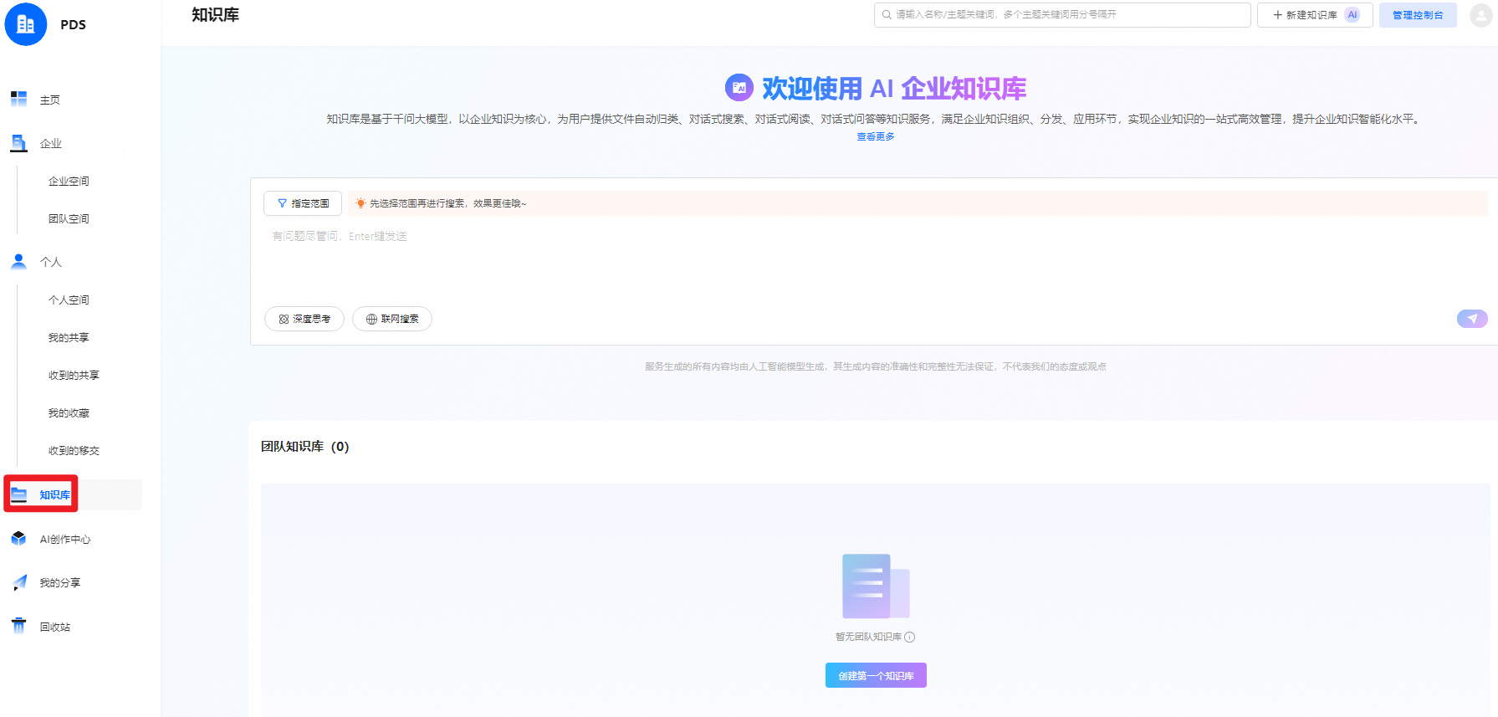The width and height of the screenshot is (1498, 717).
Task: Click the 回收站 trash icon
Action: [18, 626]
